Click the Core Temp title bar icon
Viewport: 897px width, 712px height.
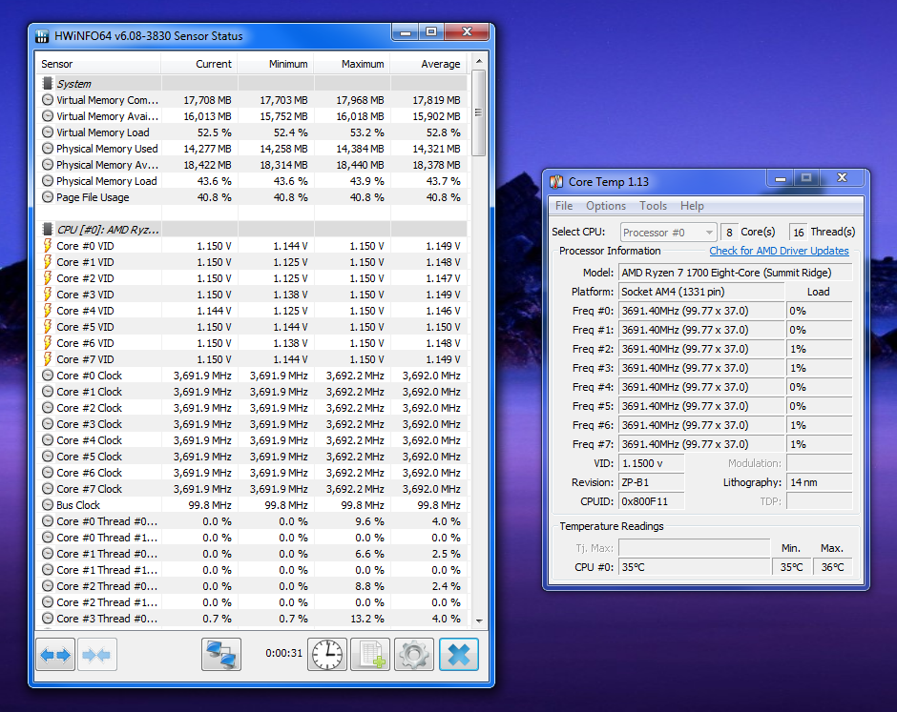556,182
